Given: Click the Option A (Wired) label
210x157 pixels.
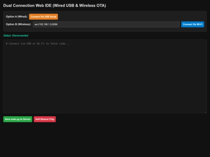Looking at the screenshot, I should pos(17,17).
